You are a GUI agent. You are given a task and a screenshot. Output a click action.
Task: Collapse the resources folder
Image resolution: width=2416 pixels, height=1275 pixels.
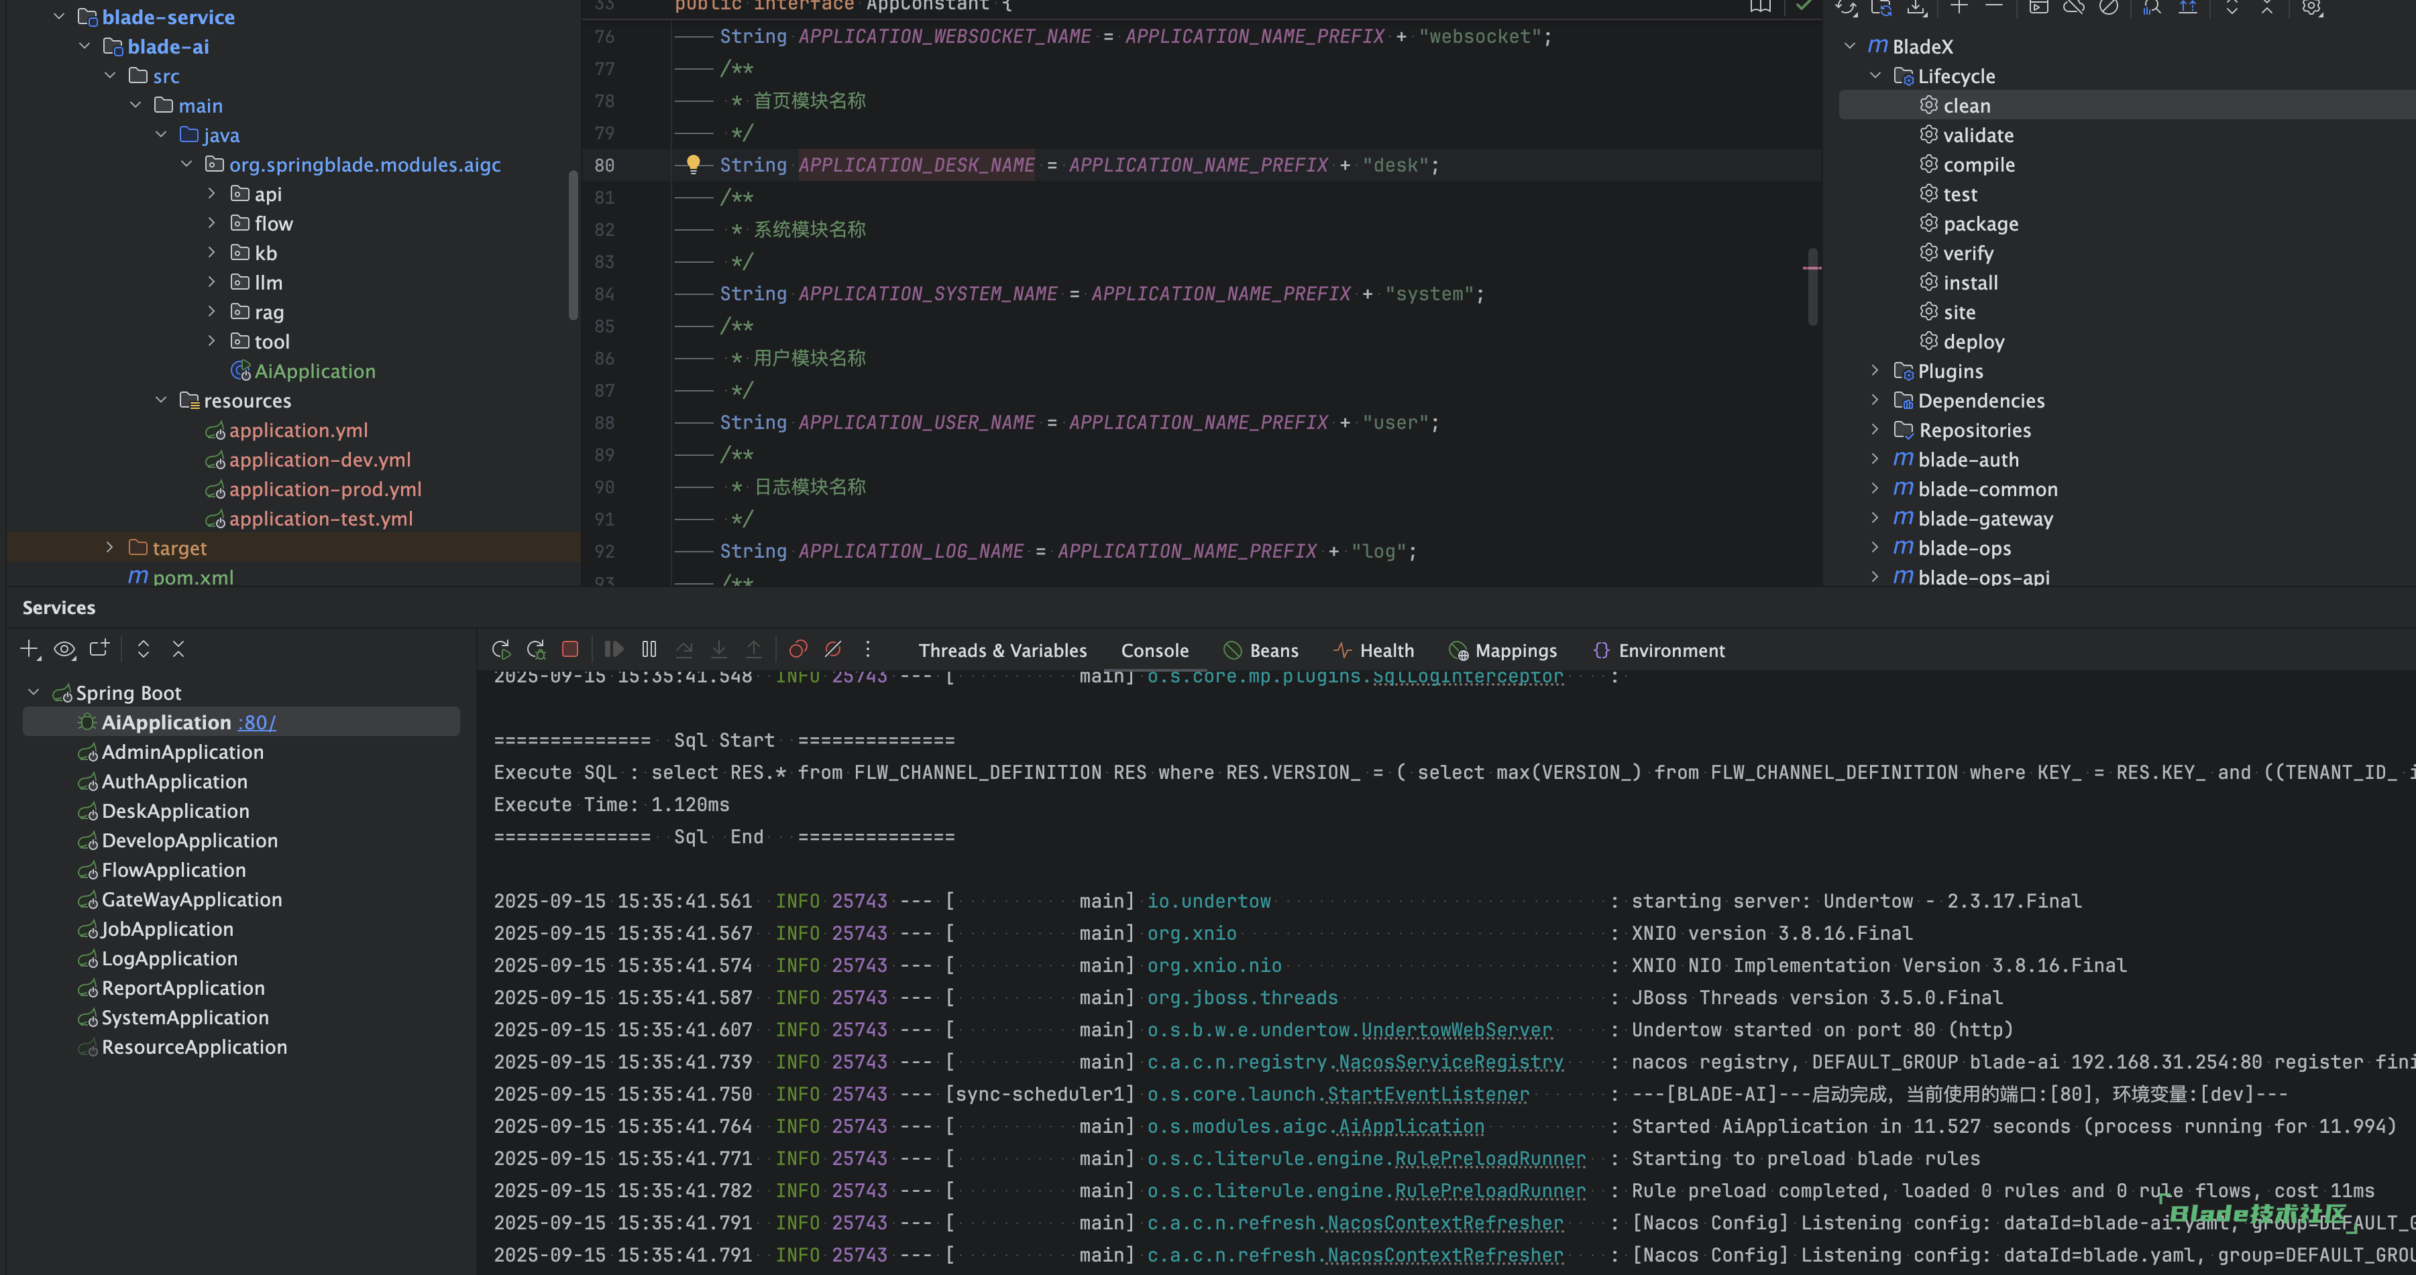pos(162,400)
